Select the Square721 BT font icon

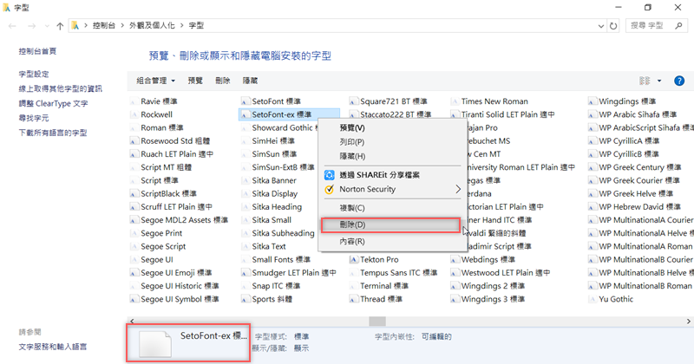point(353,101)
